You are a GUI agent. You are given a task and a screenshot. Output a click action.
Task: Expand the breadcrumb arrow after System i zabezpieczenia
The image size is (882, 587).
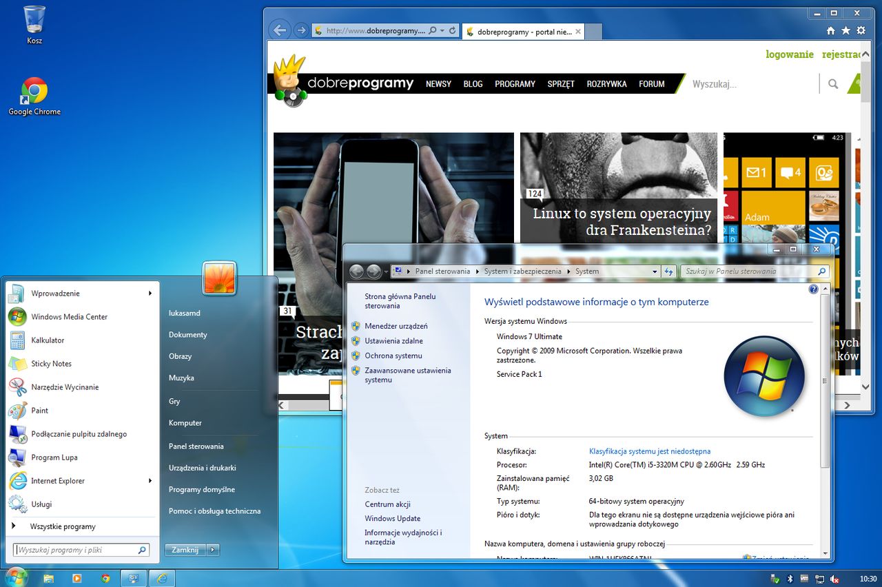[x=569, y=271]
